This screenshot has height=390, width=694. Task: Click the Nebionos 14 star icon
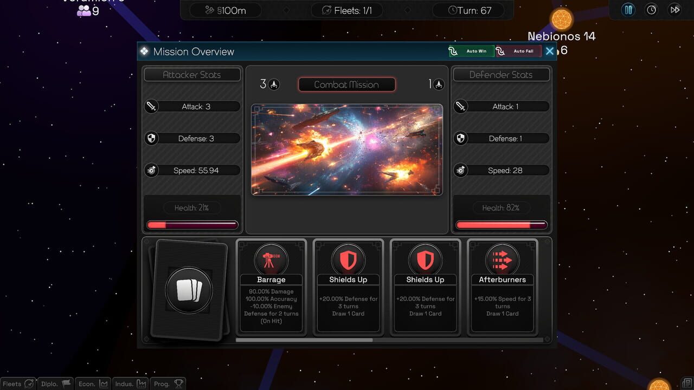click(x=562, y=19)
